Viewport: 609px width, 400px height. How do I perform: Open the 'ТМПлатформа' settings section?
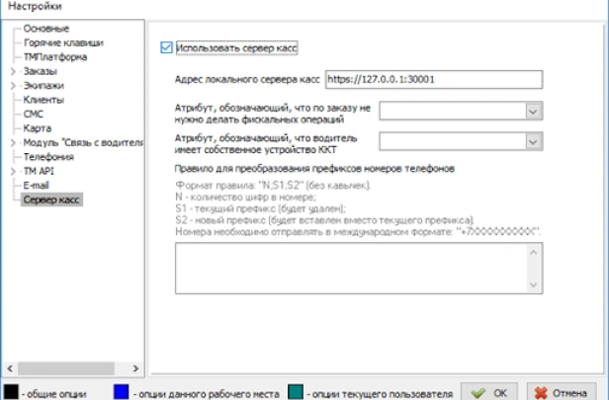click(55, 57)
